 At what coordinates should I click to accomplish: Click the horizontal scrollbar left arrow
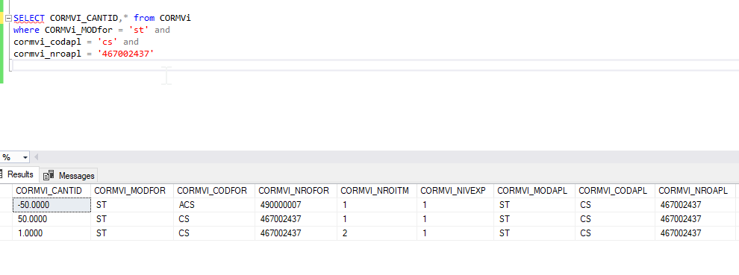point(37,157)
